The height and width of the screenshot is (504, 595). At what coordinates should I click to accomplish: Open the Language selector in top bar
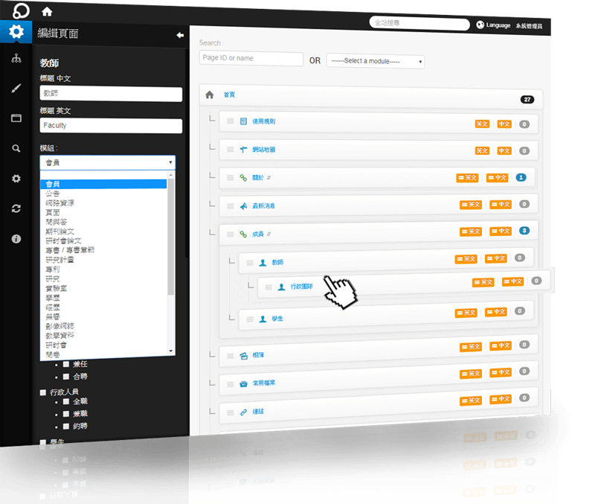[493, 25]
